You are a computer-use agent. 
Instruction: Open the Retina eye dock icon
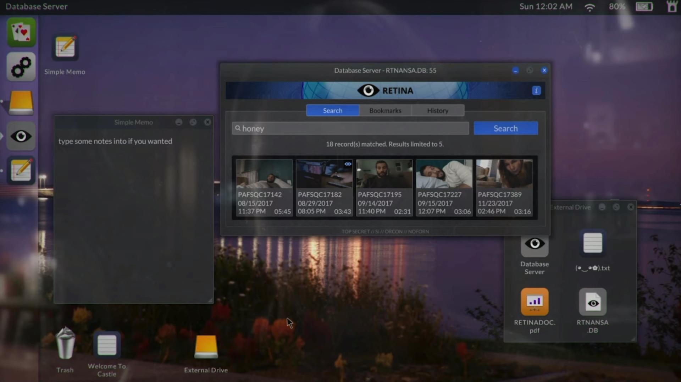[21, 136]
